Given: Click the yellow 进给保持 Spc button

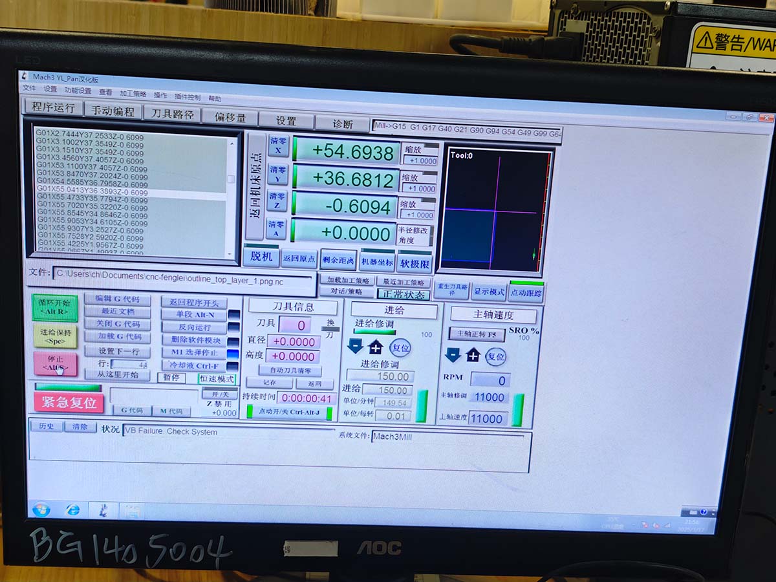Looking at the screenshot, I should point(55,336).
